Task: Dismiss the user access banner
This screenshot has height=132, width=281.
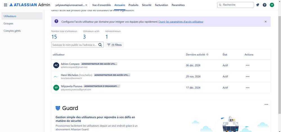Action: point(266,21)
